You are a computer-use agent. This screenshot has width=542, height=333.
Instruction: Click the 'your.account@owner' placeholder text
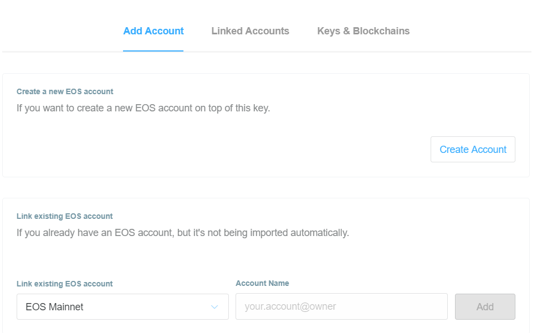[290, 306]
